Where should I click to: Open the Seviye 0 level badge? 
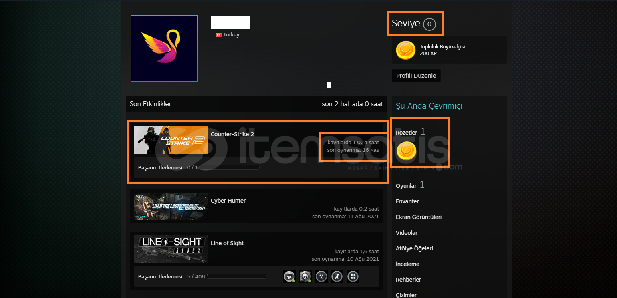[414, 24]
